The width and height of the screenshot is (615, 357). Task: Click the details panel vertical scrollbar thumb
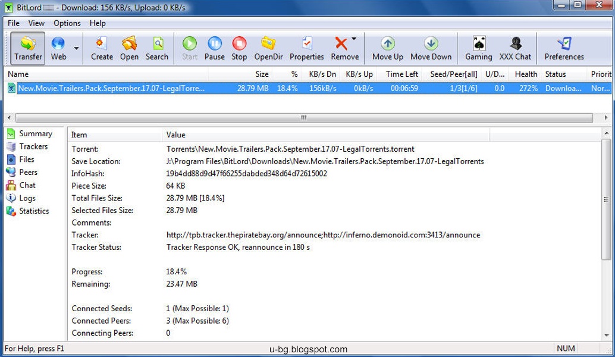click(x=606, y=199)
